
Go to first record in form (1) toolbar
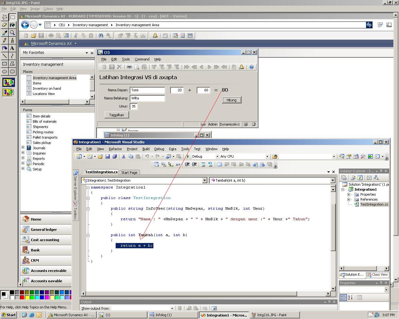(x=187, y=67)
